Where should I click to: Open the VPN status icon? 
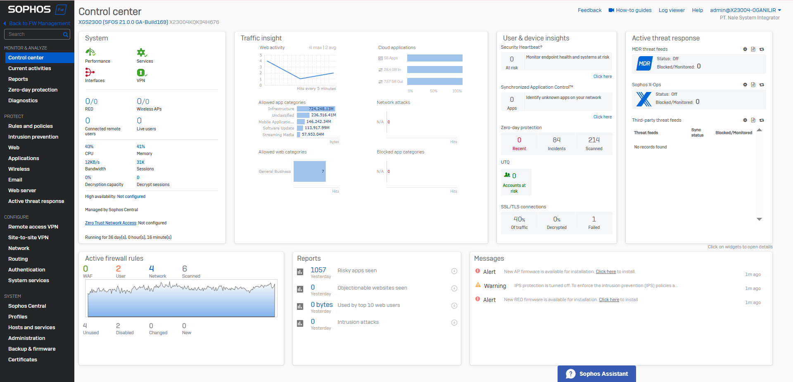(141, 73)
